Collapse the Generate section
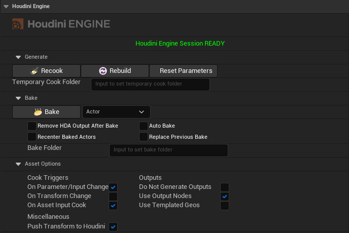Screen dimensions: 349x233 click(18, 57)
